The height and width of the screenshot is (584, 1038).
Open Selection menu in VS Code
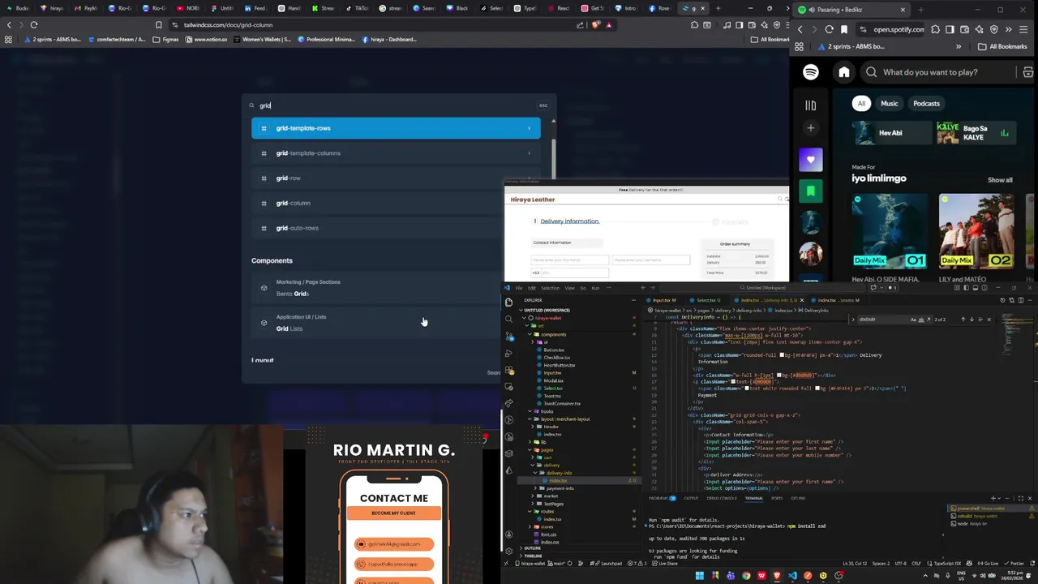pos(550,288)
